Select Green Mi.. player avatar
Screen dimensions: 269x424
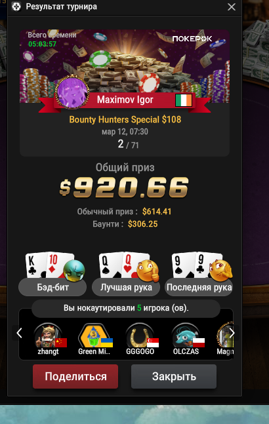pos(94,336)
